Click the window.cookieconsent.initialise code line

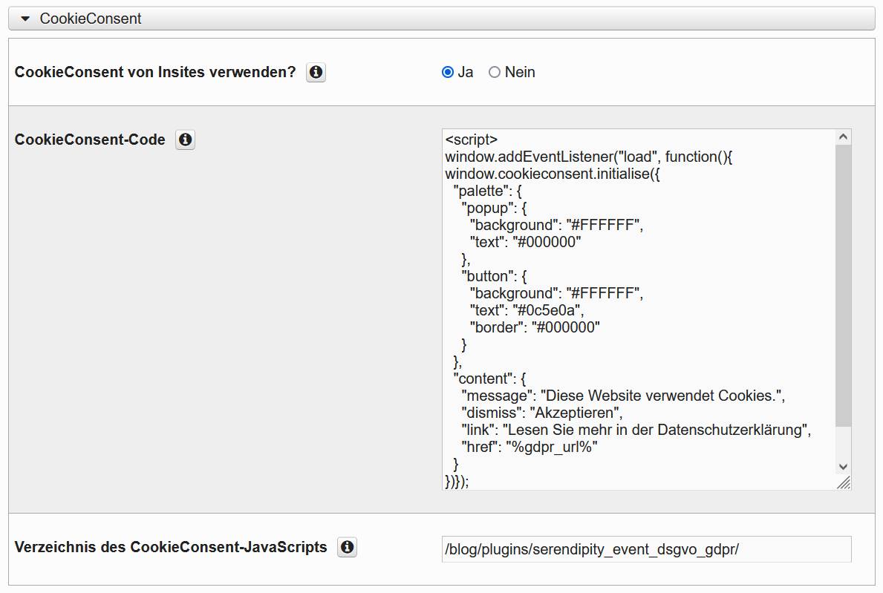click(x=553, y=174)
